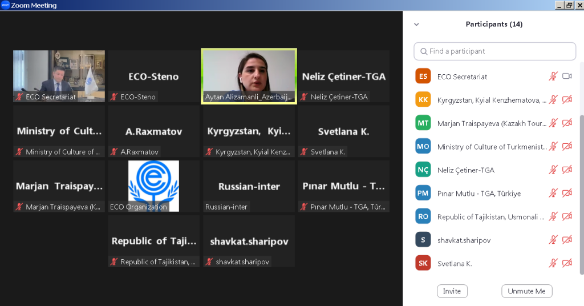Collapse the Participants panel with the chevron
Image resolution: width=584 pixels, height=306 pixels.
pyautogui.click(x=416, y=25)
